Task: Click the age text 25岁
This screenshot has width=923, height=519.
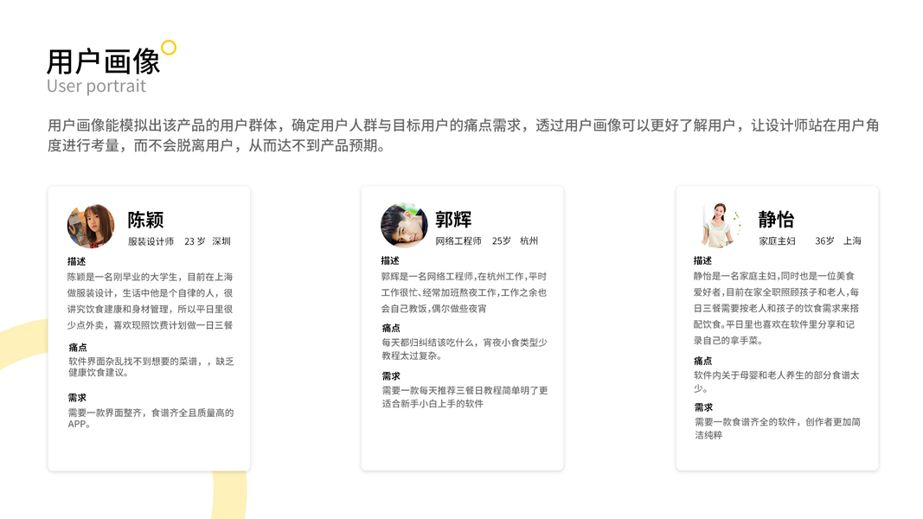Action: [502, 240]
